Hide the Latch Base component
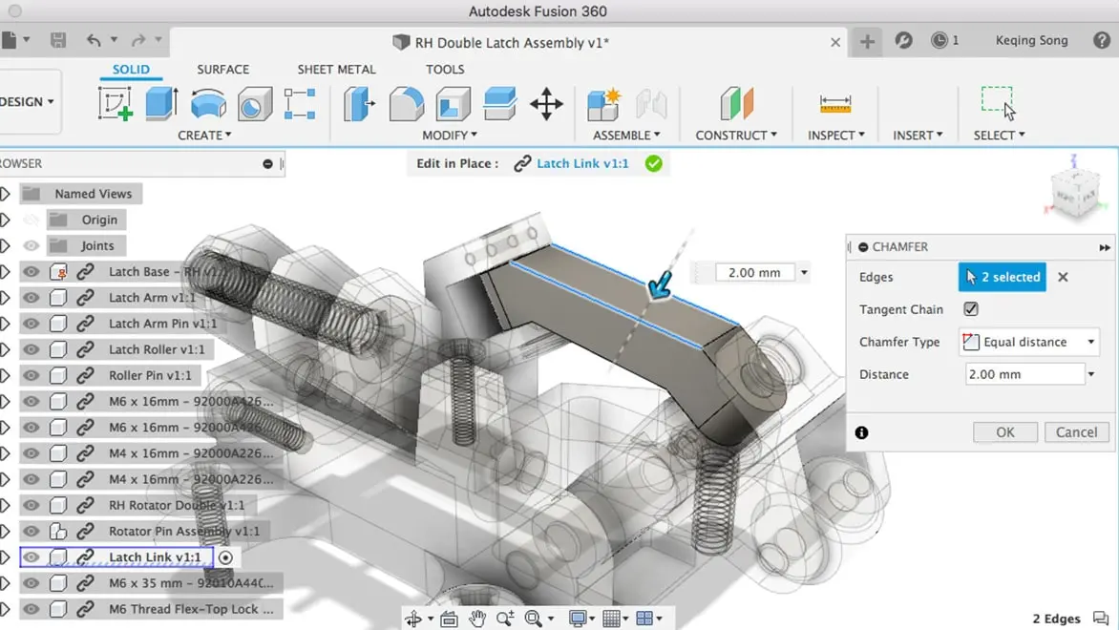 pyautogui.click(x=31, y=272)
